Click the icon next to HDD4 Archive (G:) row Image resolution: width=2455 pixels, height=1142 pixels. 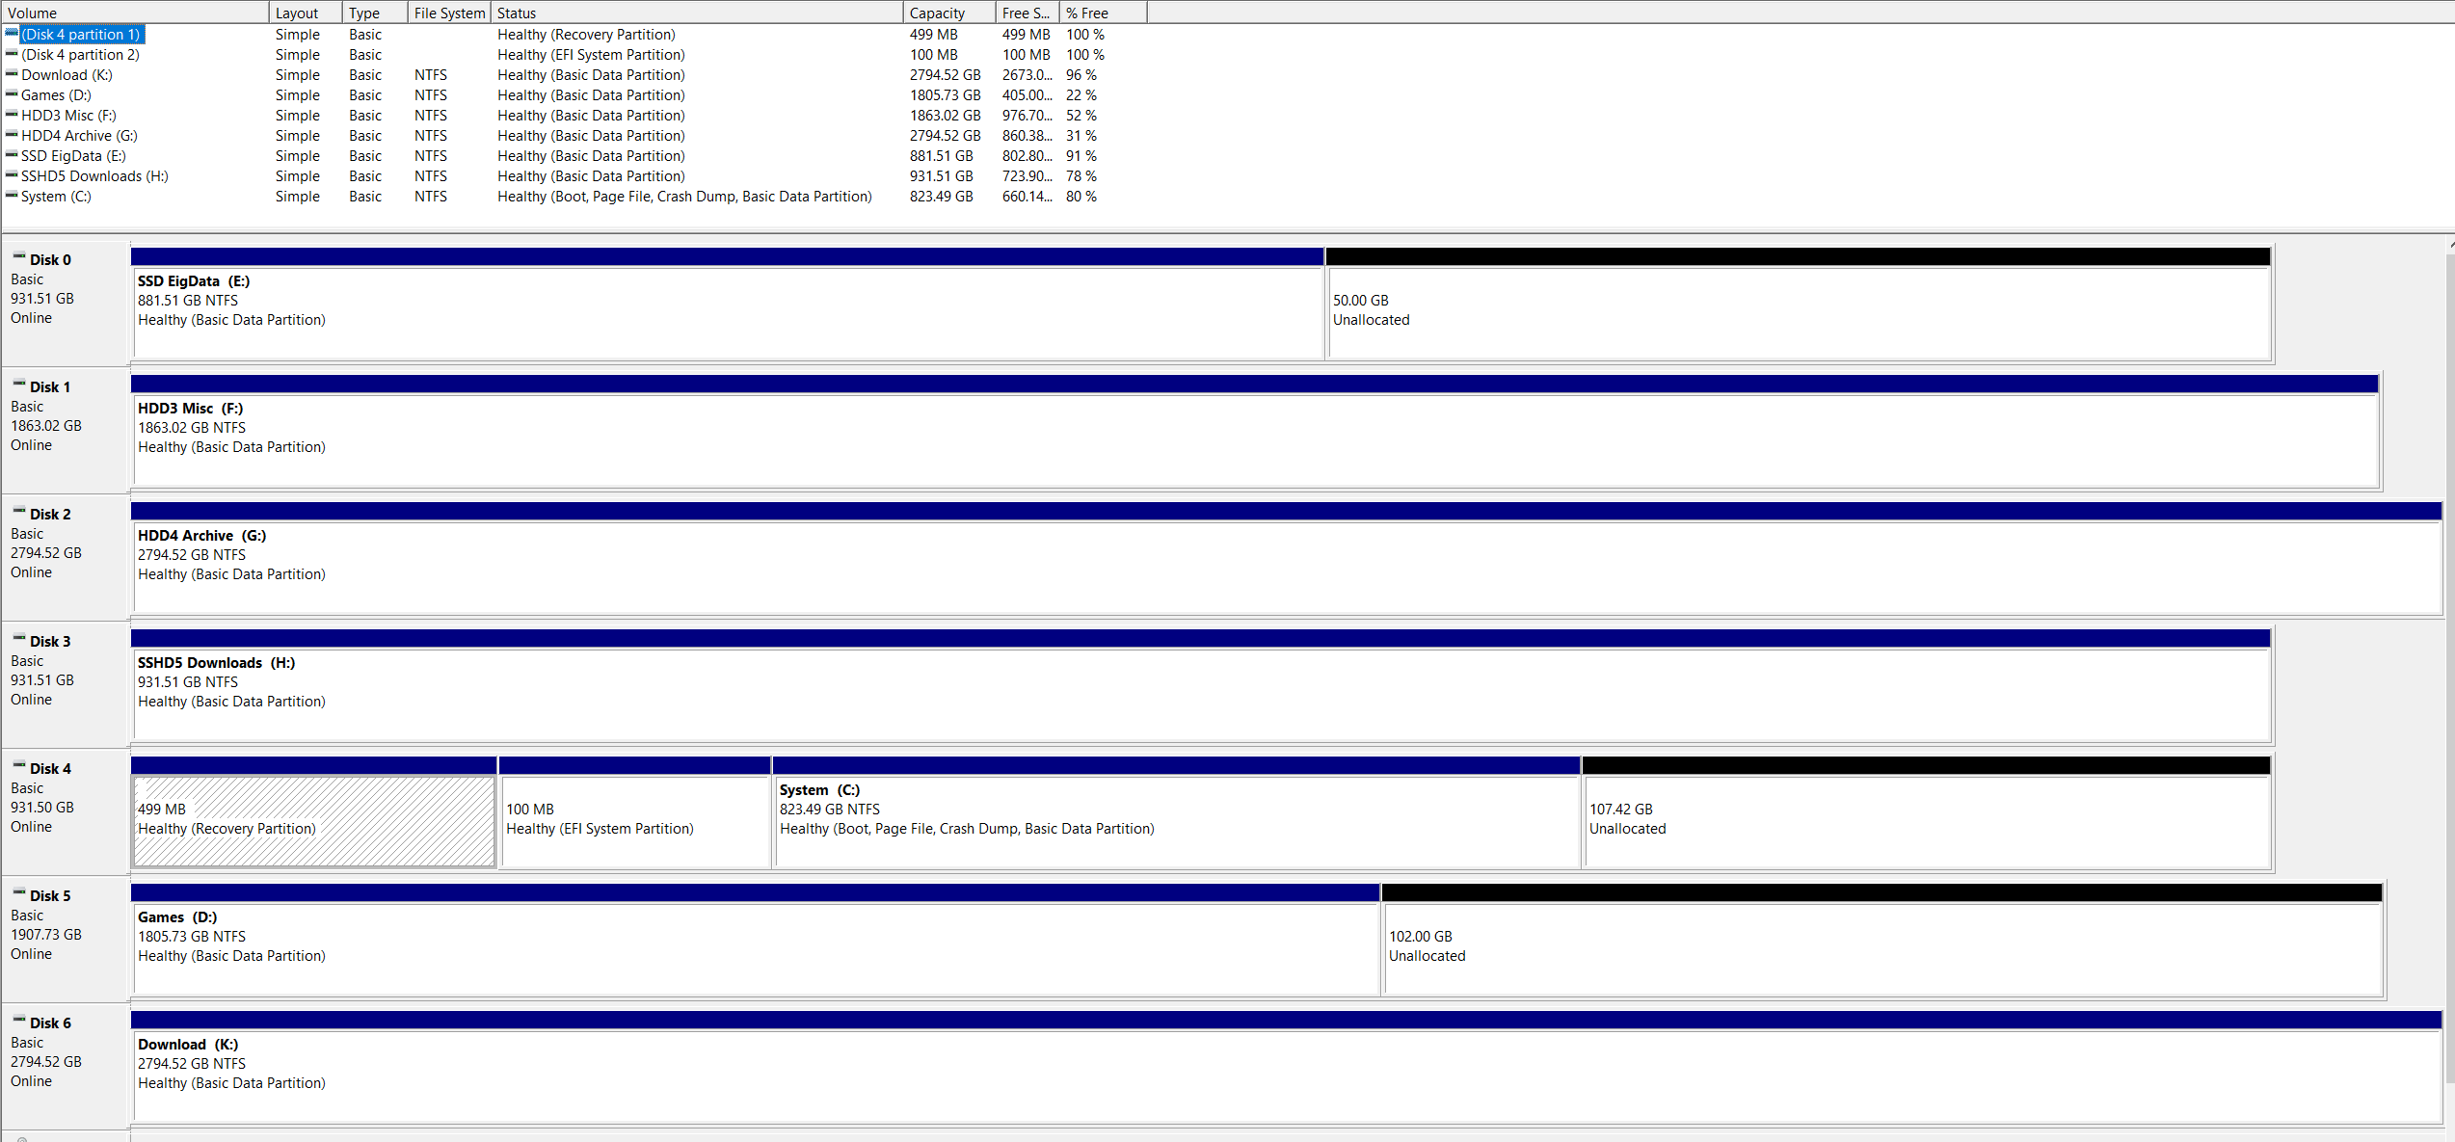tap(12, 135)
